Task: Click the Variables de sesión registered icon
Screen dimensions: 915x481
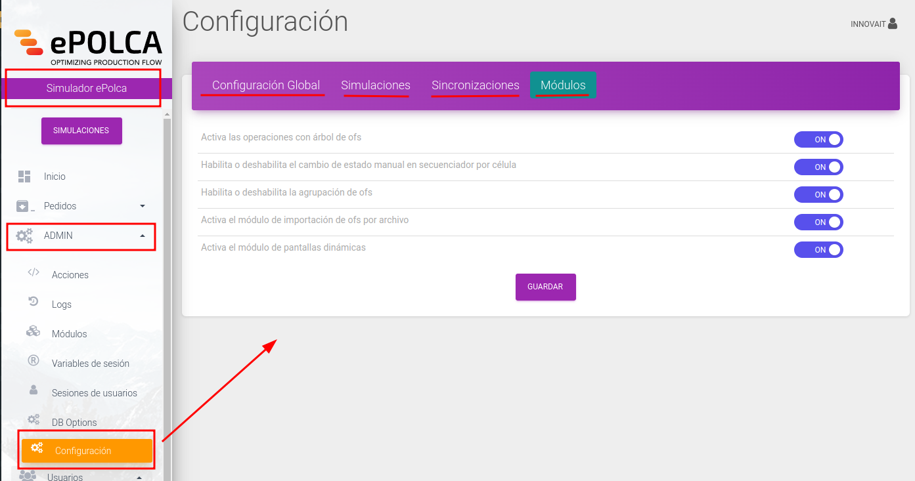Action: pos(33,360)
